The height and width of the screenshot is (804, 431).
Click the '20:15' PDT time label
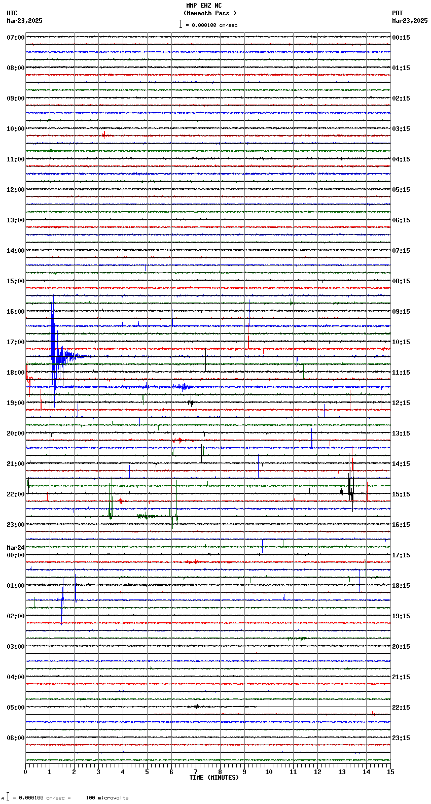401,647
